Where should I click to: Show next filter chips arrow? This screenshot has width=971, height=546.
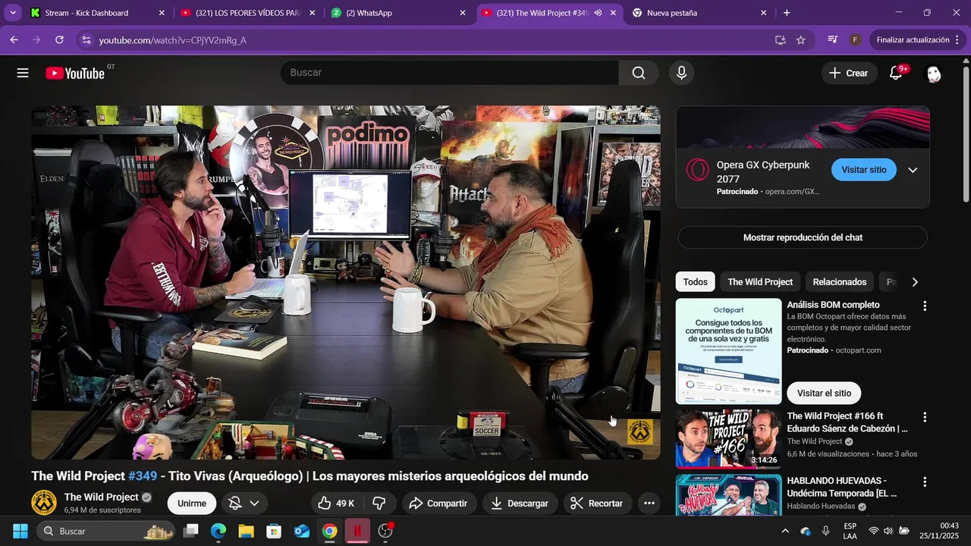(915, 282)
